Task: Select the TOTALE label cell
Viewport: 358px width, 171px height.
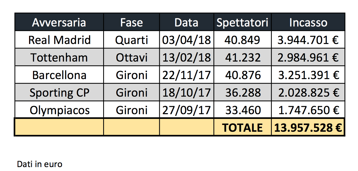Action: click(243, 128)
